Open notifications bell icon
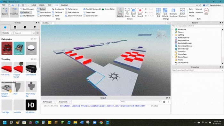Image resolution: width=224 pixels, height=126 pixels. tap(200, 5)
